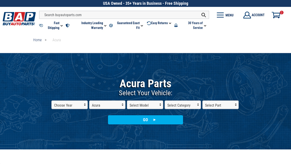Open the Easy Returns menu item
291x164 pixels.
[x=159, y=23]
